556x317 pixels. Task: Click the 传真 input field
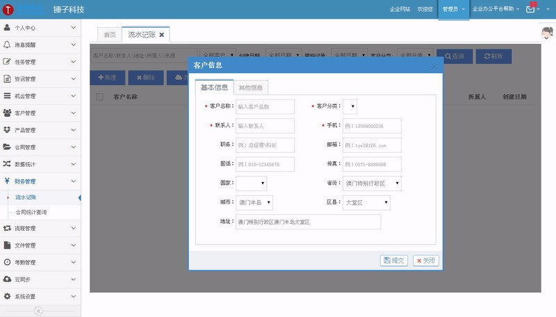372,164
